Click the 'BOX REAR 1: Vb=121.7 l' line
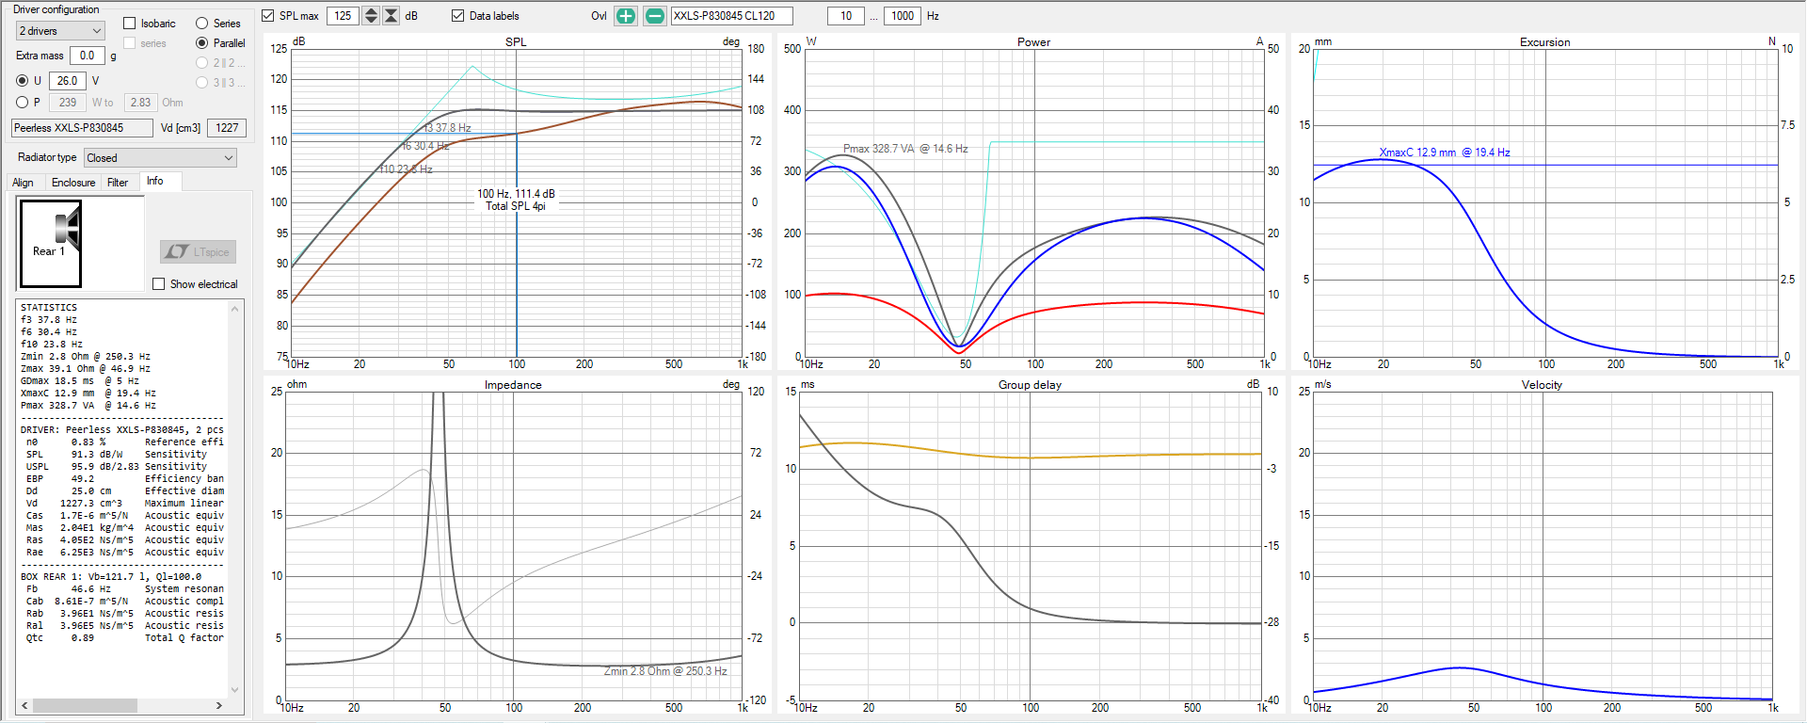This screenshot has width=1807, height=723. [x=111, y=577]
